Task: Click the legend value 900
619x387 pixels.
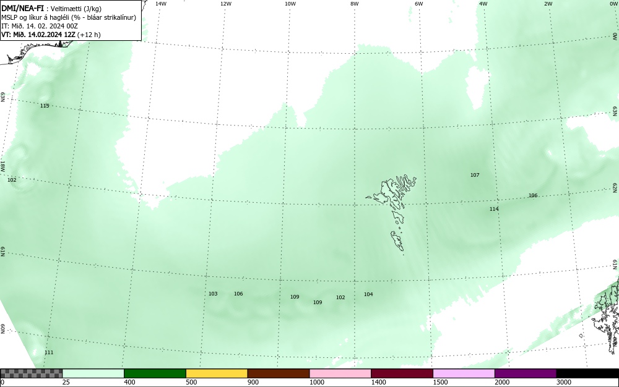Action: click(x=253, y=382)
